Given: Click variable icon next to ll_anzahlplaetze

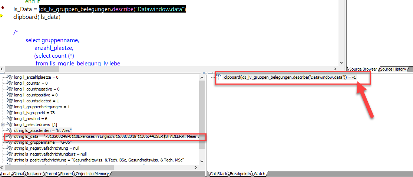Looking at the screenshot, I should (x=10, y=77).
